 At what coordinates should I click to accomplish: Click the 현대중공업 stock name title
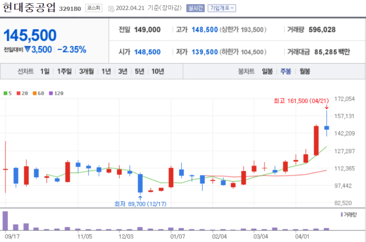29,8
